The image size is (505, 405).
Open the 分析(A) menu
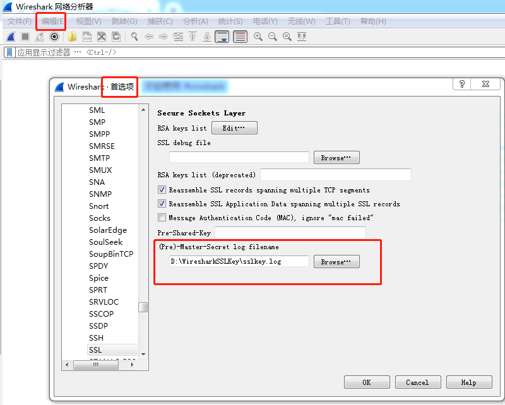pos(196,21)
